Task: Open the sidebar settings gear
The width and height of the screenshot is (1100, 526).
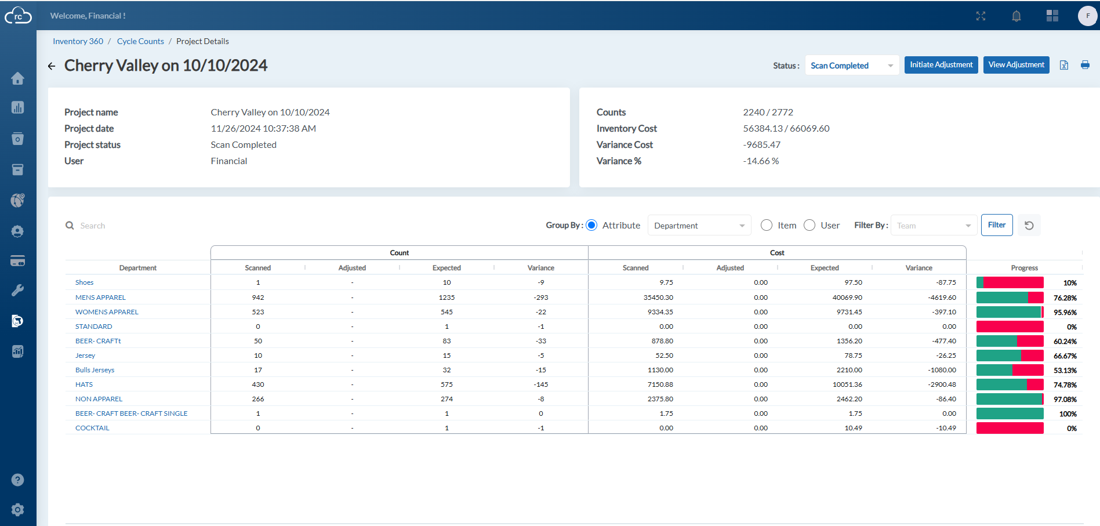Action: [17, 510]
